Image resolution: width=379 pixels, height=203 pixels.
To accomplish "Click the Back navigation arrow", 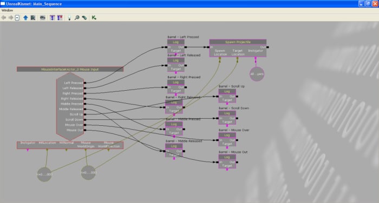I will [x=4, y=18].
